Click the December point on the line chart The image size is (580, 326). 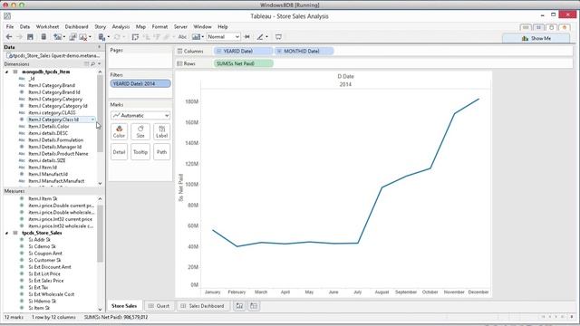(x=478, y=99)
